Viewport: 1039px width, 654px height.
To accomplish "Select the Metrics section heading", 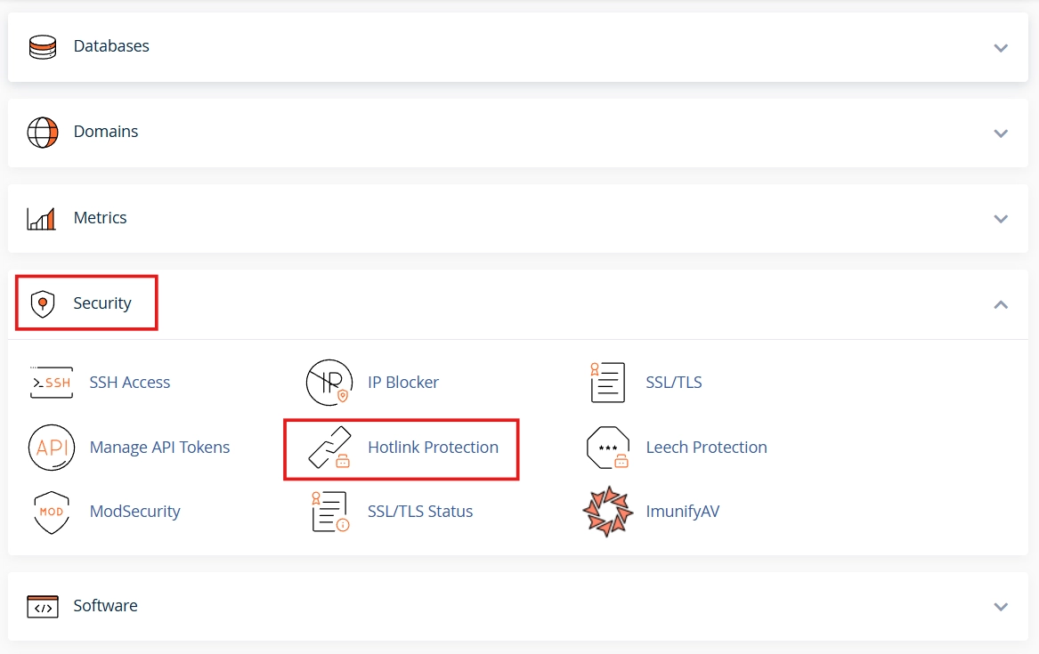I will [100, 218].
